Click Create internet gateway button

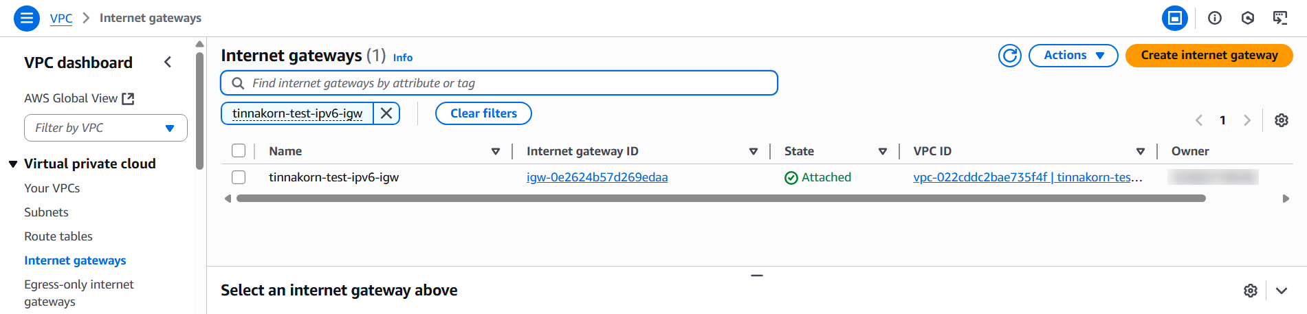[x=1209, y=56]
